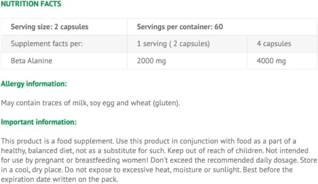Select the 2000 mg value cell

153,61
